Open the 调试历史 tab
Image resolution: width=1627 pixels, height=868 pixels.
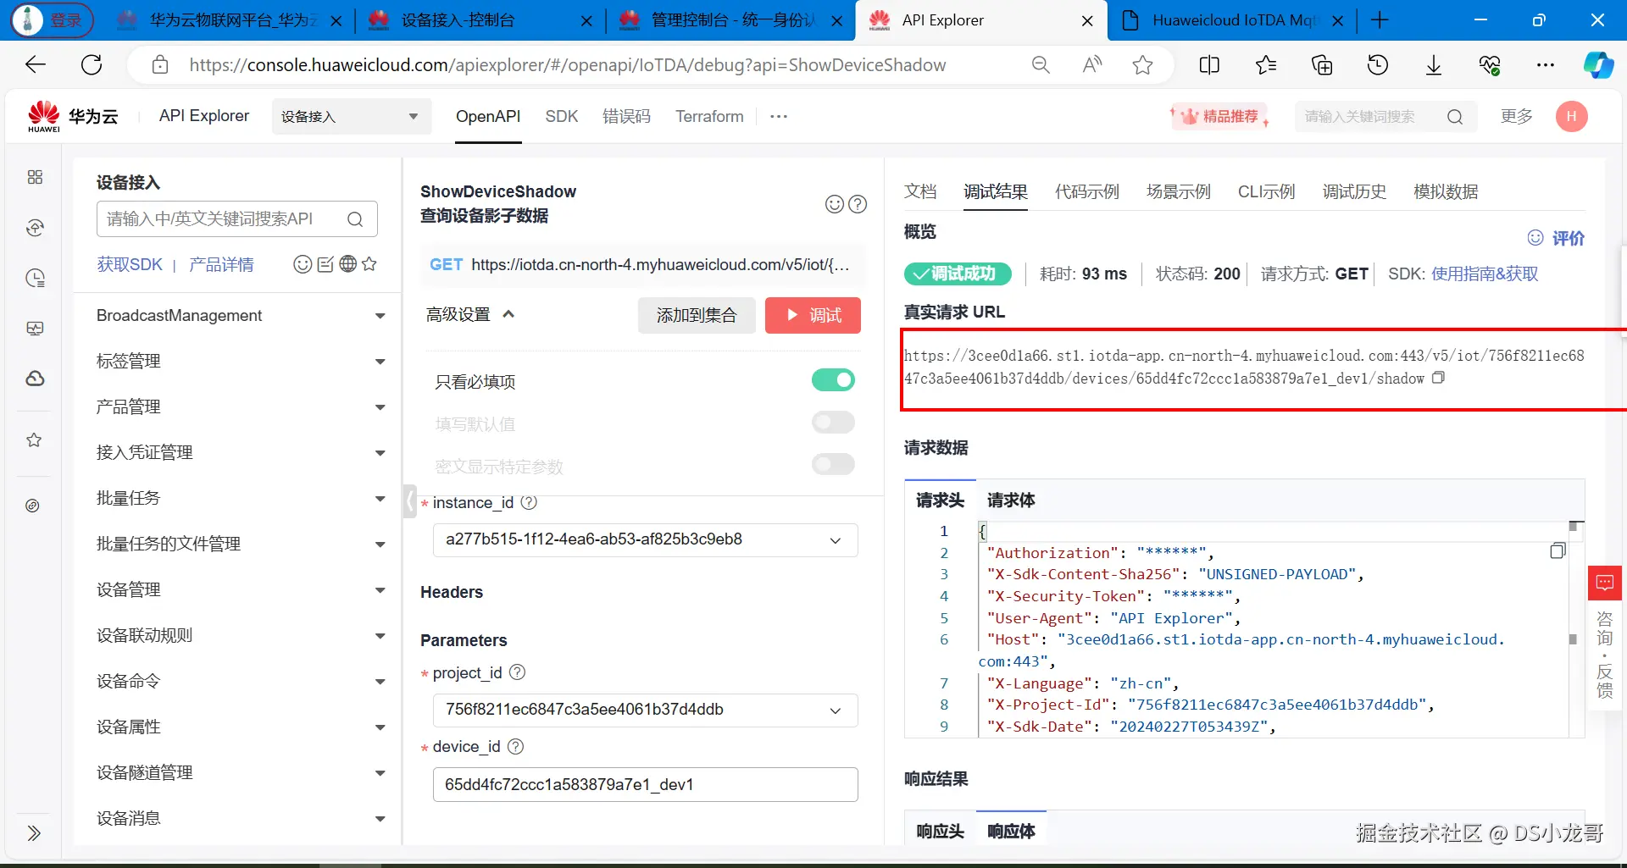(1354, 192)
